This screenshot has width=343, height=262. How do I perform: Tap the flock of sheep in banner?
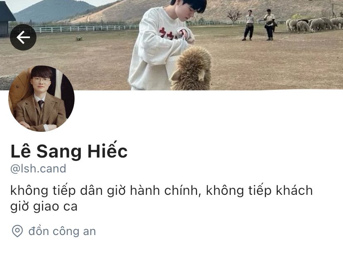(314, 25)
